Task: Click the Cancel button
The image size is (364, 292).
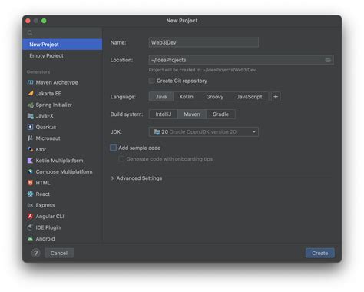Action: [x=59, y=253]
